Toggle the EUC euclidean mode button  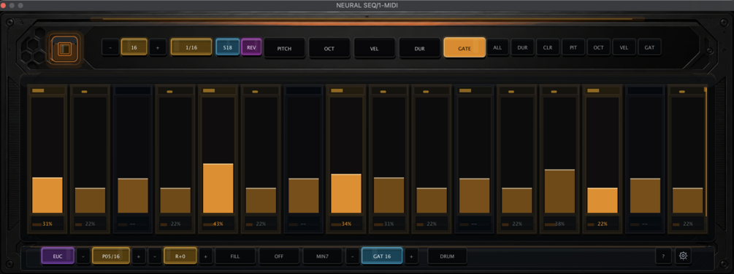(x=58, y=256)
